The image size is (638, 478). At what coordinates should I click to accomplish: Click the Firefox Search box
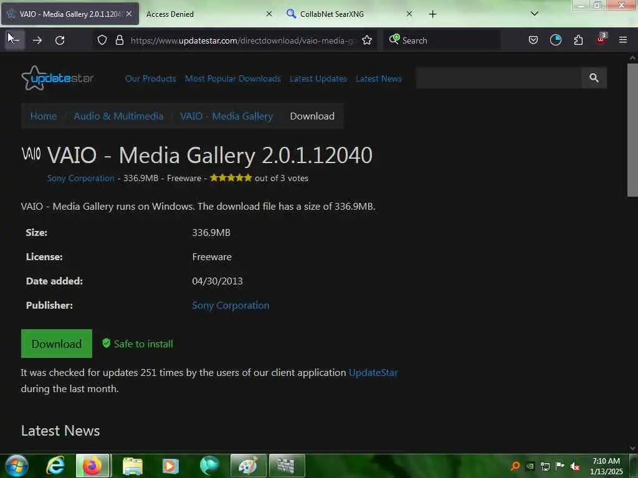click(442, 40)
